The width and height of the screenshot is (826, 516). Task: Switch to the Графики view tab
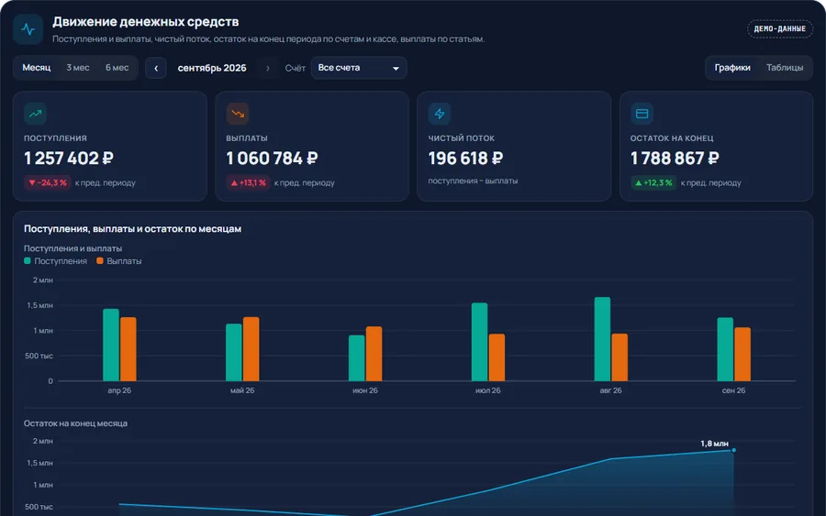732,68
